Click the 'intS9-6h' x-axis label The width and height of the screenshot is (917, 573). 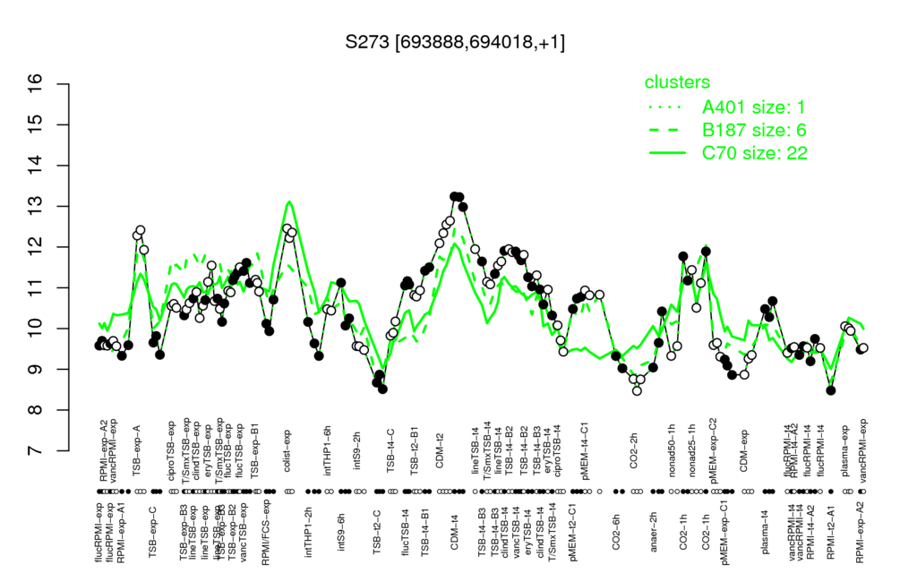coord(341,534)
